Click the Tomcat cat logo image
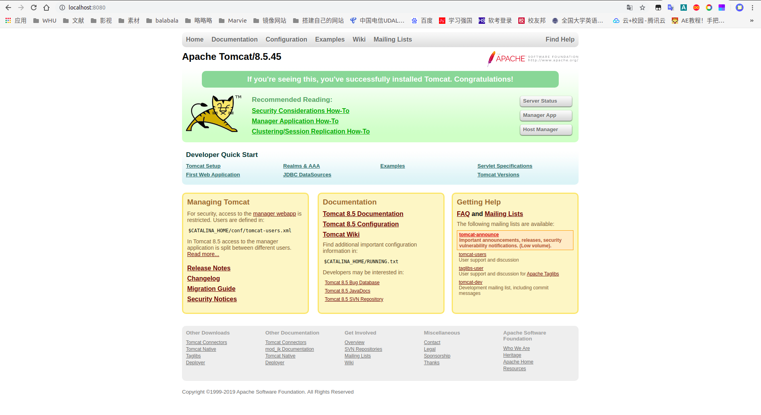 213,114
